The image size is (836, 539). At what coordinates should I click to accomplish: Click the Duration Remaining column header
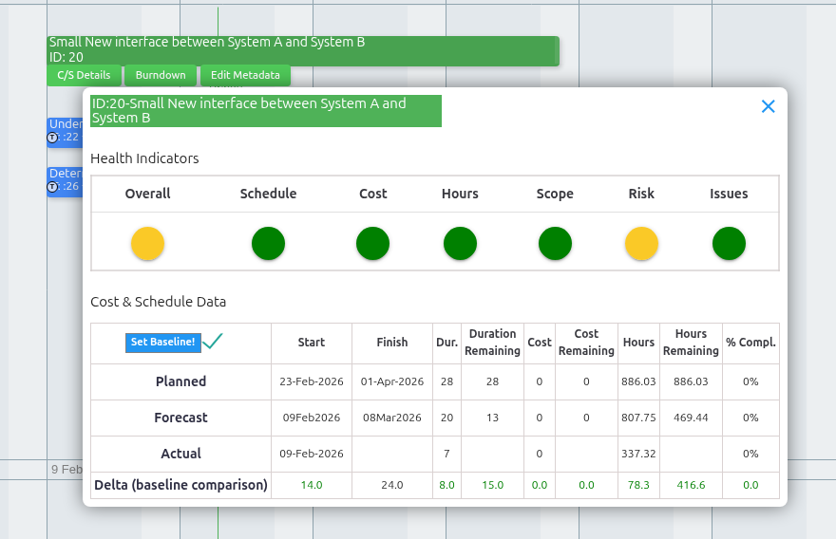(492, 343)
